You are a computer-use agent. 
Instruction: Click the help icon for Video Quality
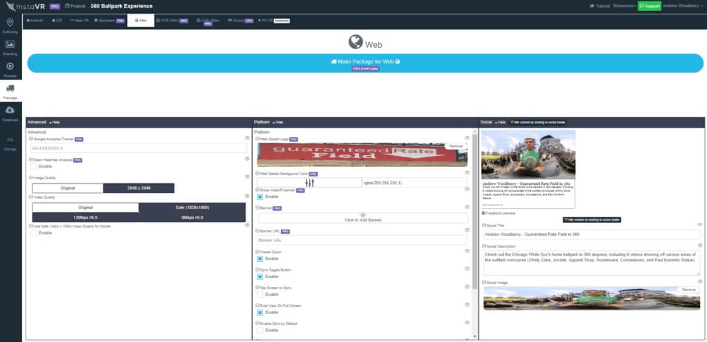point(247,197)
